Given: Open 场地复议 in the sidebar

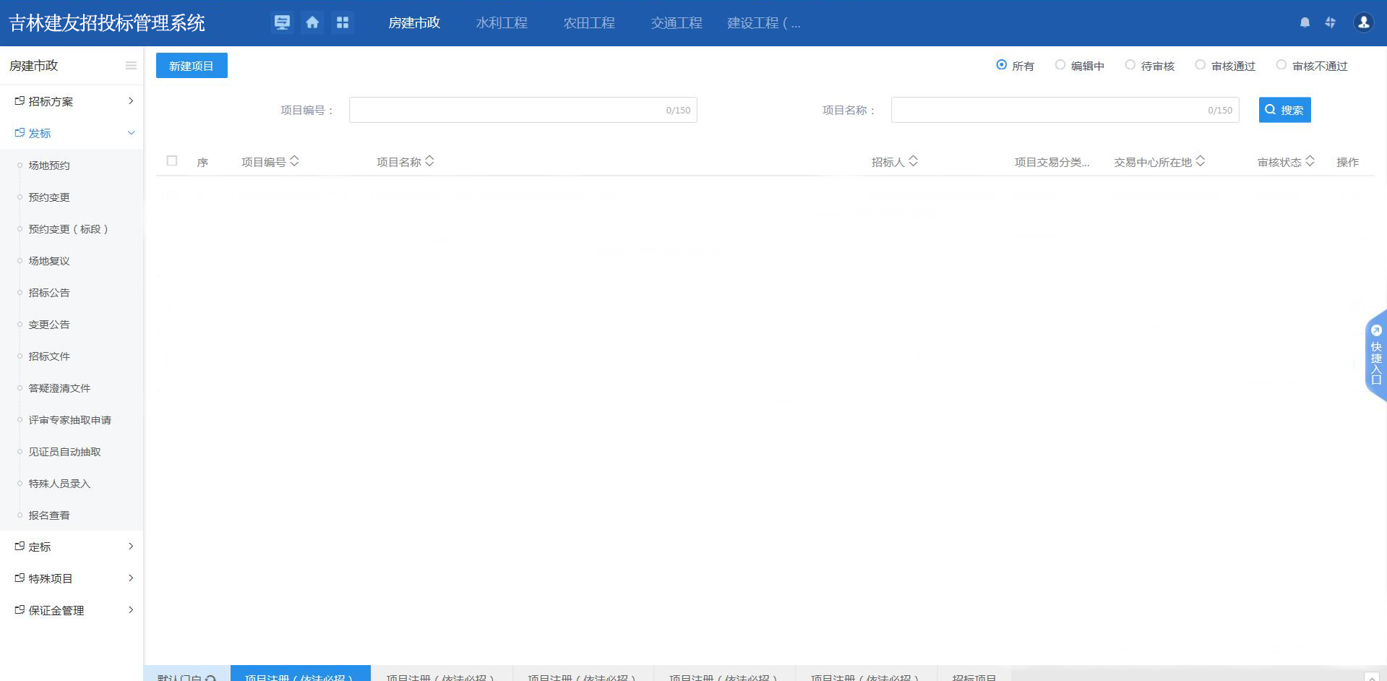Looking at the screenshot, I should click(x=49, y=261).
